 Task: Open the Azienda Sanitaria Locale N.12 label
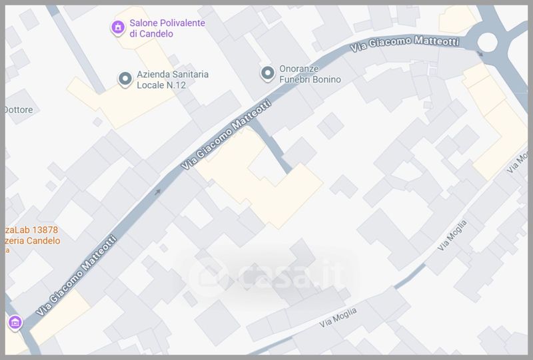pyautogui.click(x=173, y=79)
